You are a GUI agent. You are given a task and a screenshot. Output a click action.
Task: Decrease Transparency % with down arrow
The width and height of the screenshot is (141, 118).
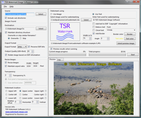point(10,76)
